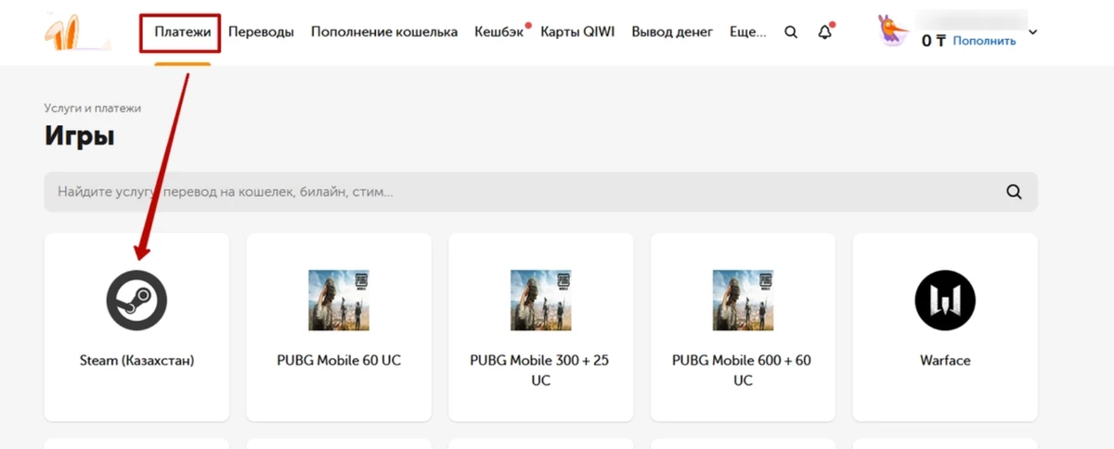The image size is (1114, 449).
Task: Open the PUBG Mobile 60 UC image
Action: tap(339, 300)
